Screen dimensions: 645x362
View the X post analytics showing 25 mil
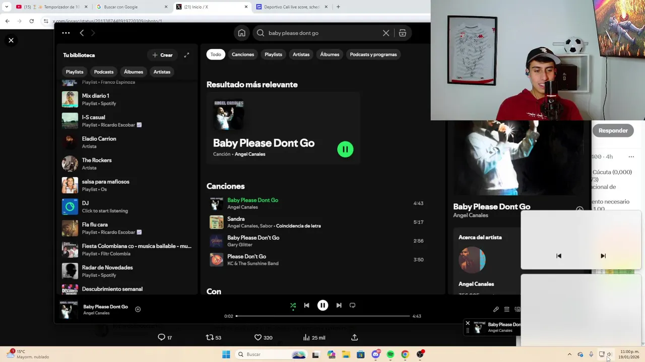(x=314, y=337)
